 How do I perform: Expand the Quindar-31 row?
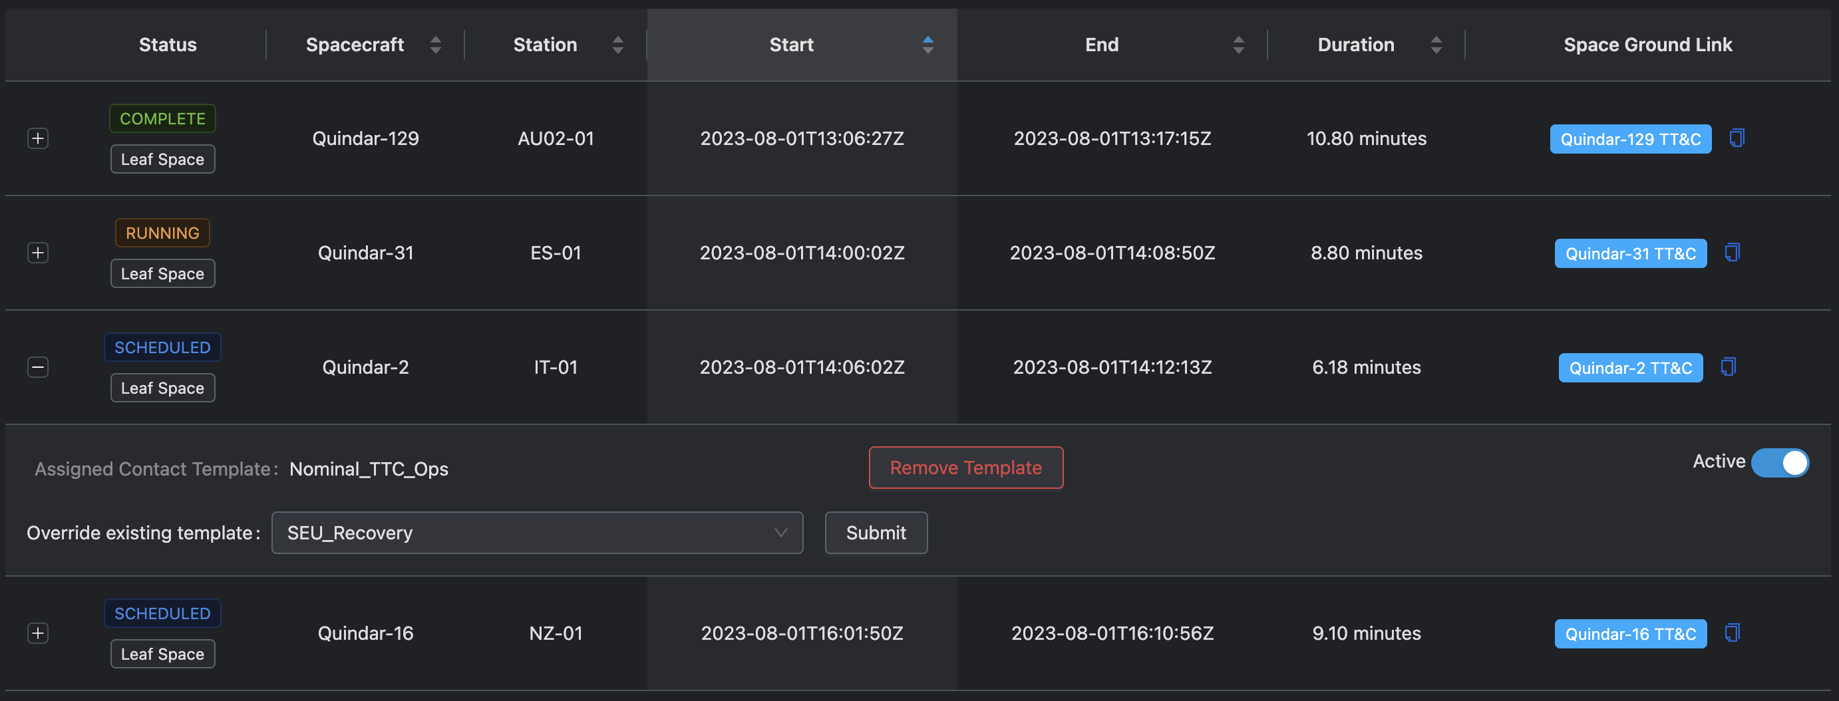[38, 253]
